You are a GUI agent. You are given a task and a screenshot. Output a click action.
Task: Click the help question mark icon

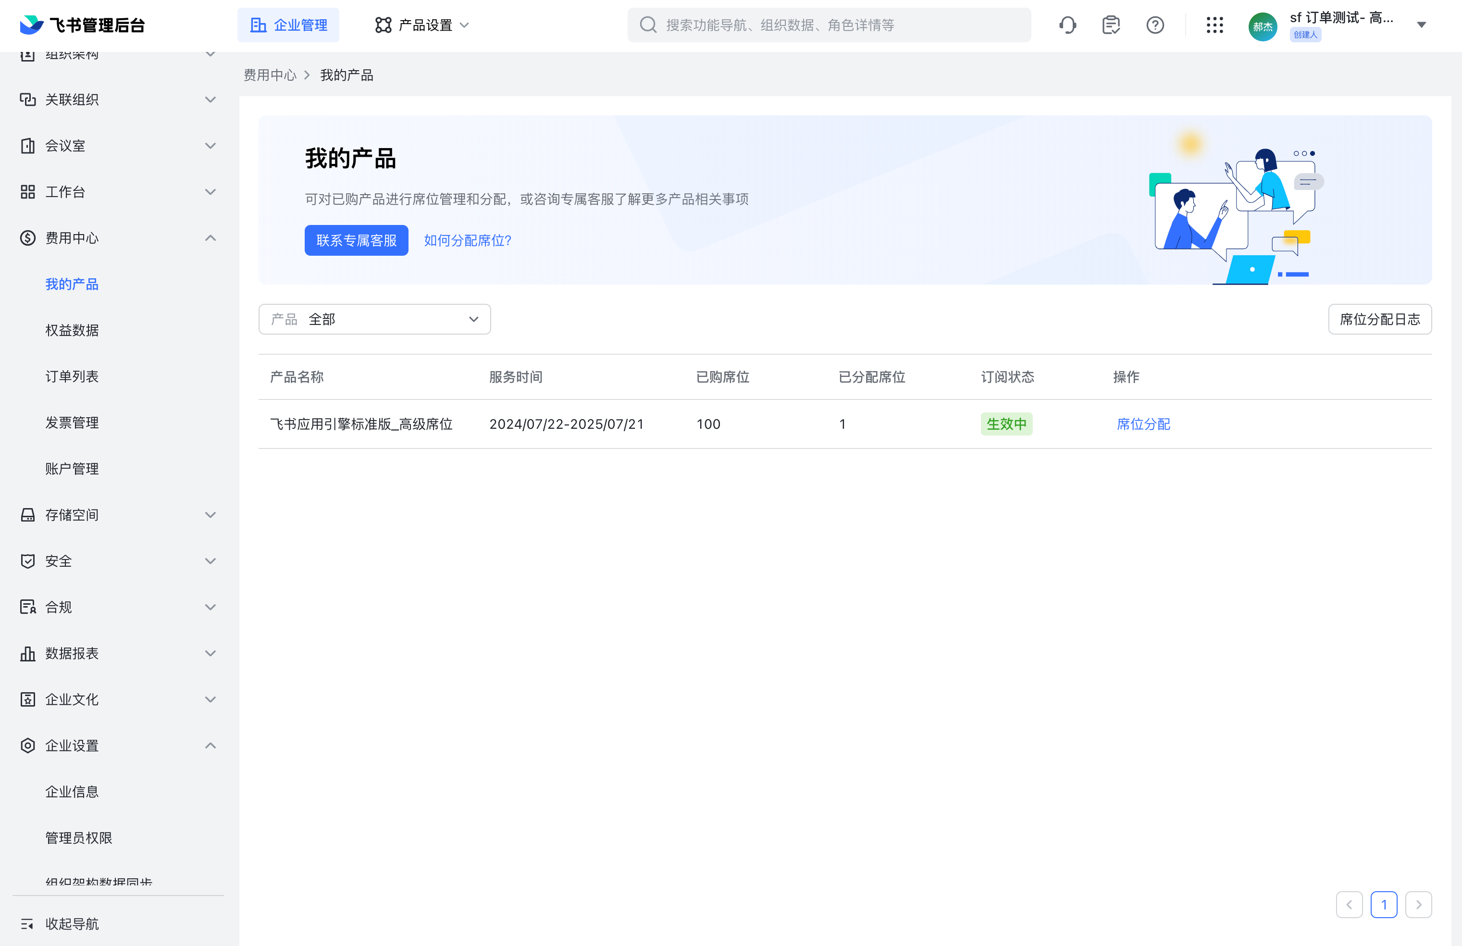point(1155,25)
